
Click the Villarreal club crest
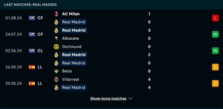click(56, 79)
